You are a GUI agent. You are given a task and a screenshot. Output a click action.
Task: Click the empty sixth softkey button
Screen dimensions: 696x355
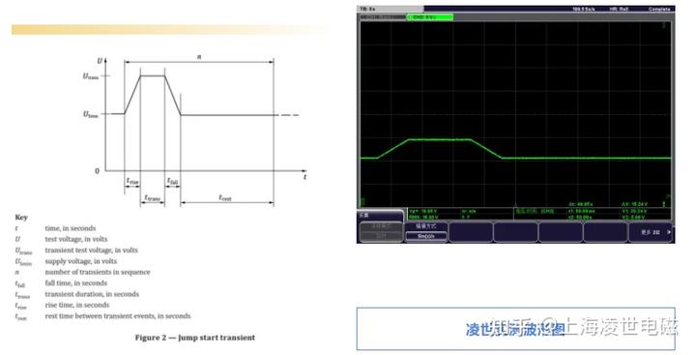tap(605, 232)
